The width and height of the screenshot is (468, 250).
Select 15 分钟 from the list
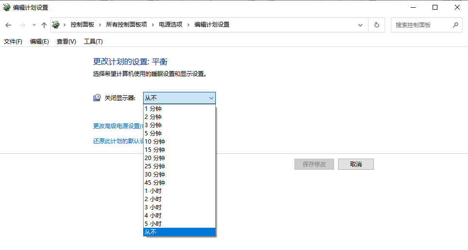pyautogui.click(x=179, y=150)
